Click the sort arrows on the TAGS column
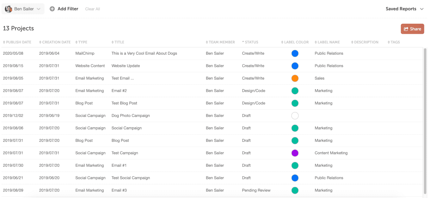This screenshot has width=430, height=198. pos(388,42)
